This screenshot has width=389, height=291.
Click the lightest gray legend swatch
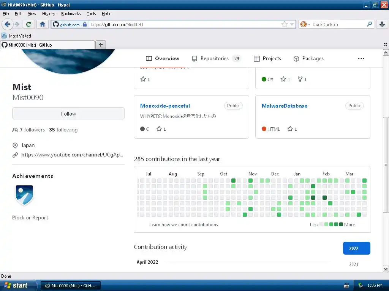(x=321, y=224)
